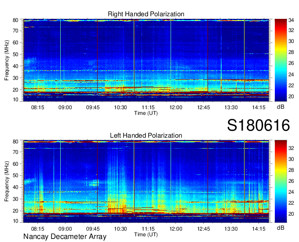Click the Frequency (MHz) axis label of bottom plot
This screenshot has width=299, height=242.
pos(7,181)
